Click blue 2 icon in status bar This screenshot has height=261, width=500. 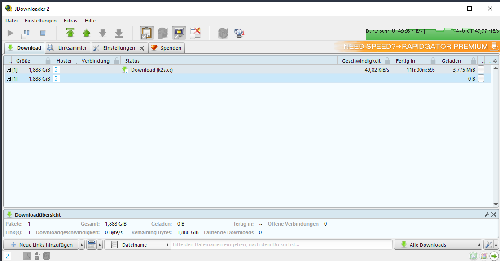[7, 256]
